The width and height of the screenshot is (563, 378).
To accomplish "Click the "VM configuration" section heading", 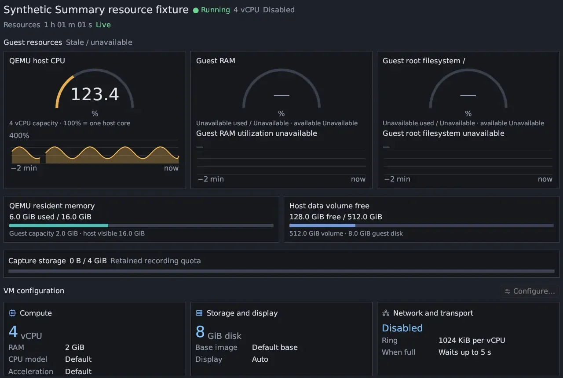I will click(34, 291).
